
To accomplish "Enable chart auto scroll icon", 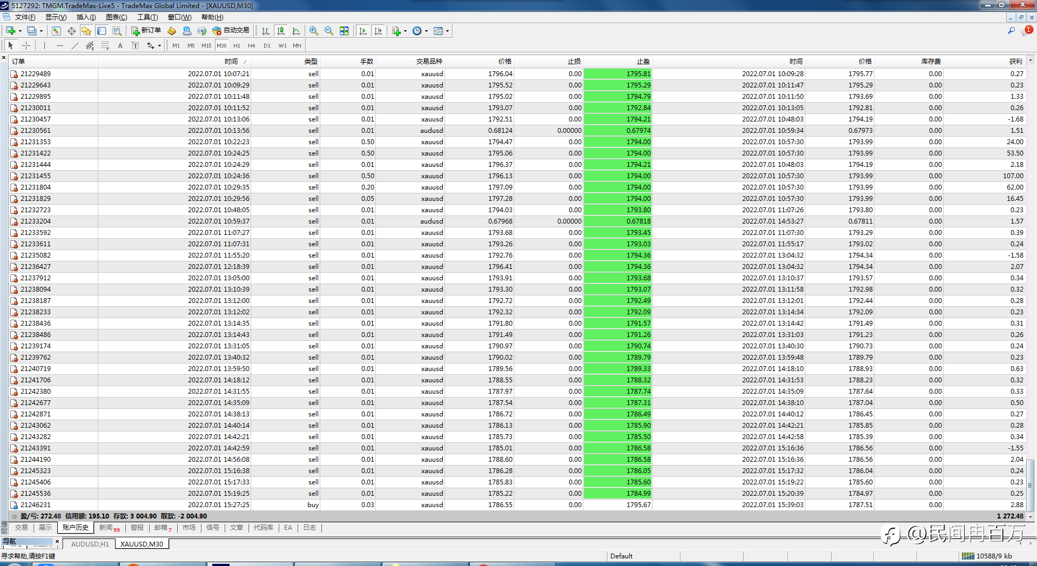I will [362, 31].
